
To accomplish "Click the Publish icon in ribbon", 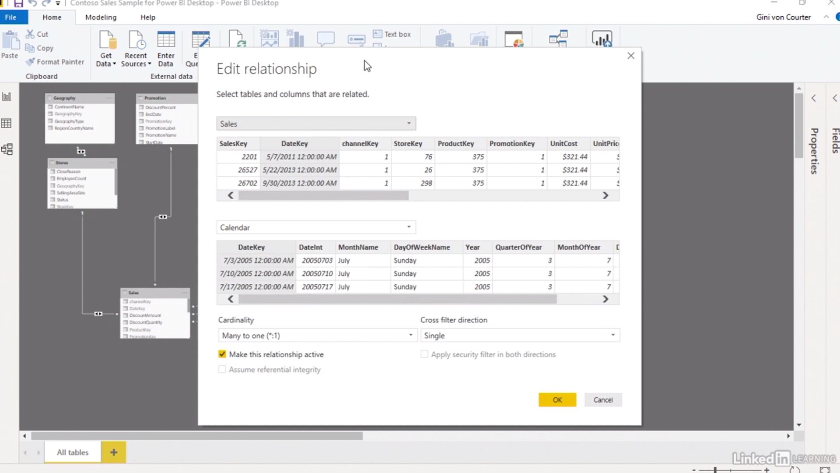I will (x=602, y=39).
